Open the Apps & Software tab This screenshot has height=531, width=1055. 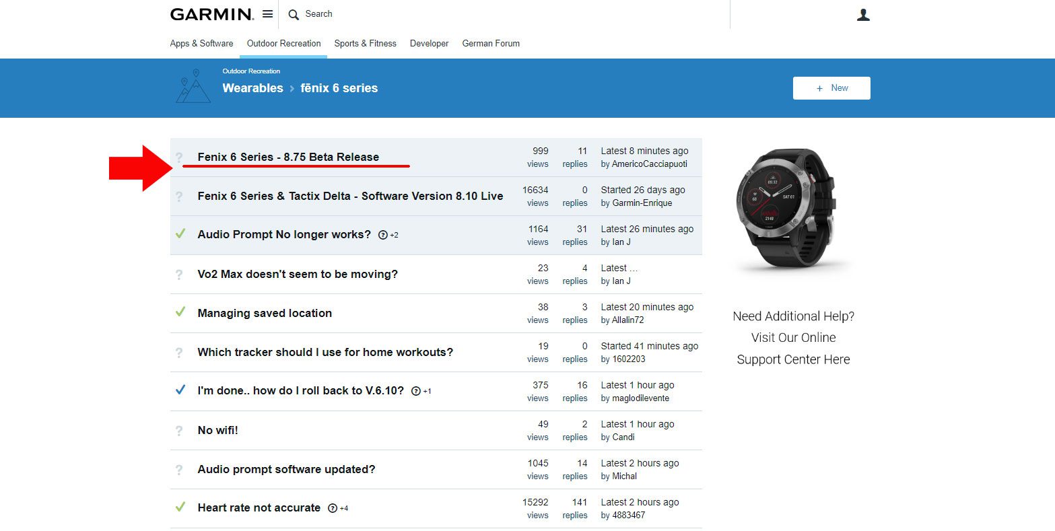(x=201, y=44)
